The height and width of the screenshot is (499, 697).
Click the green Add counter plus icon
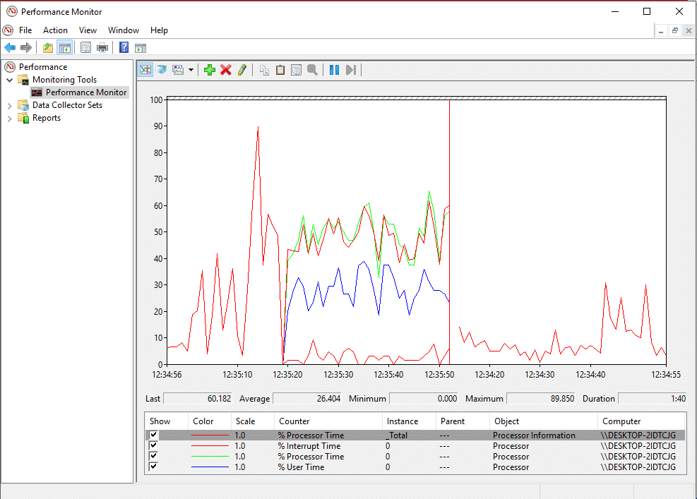point(209,70)
